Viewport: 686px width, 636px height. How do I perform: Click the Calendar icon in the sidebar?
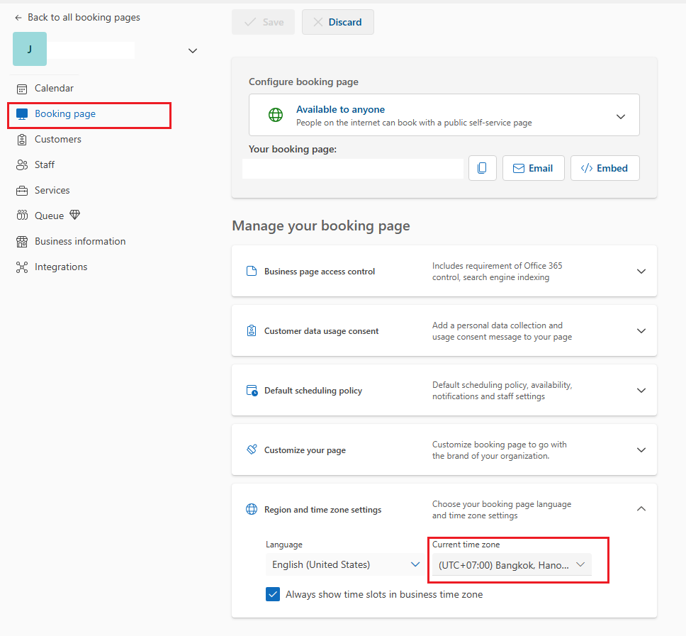(22, 89)
